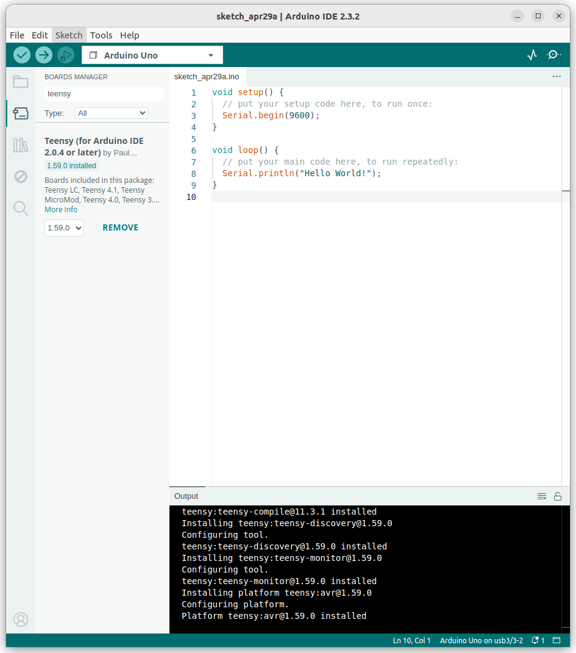The height and width of the screenshot is (653, 576).
Task: Open the File menu
Action: pyautogui.click(x=17, y=35)
